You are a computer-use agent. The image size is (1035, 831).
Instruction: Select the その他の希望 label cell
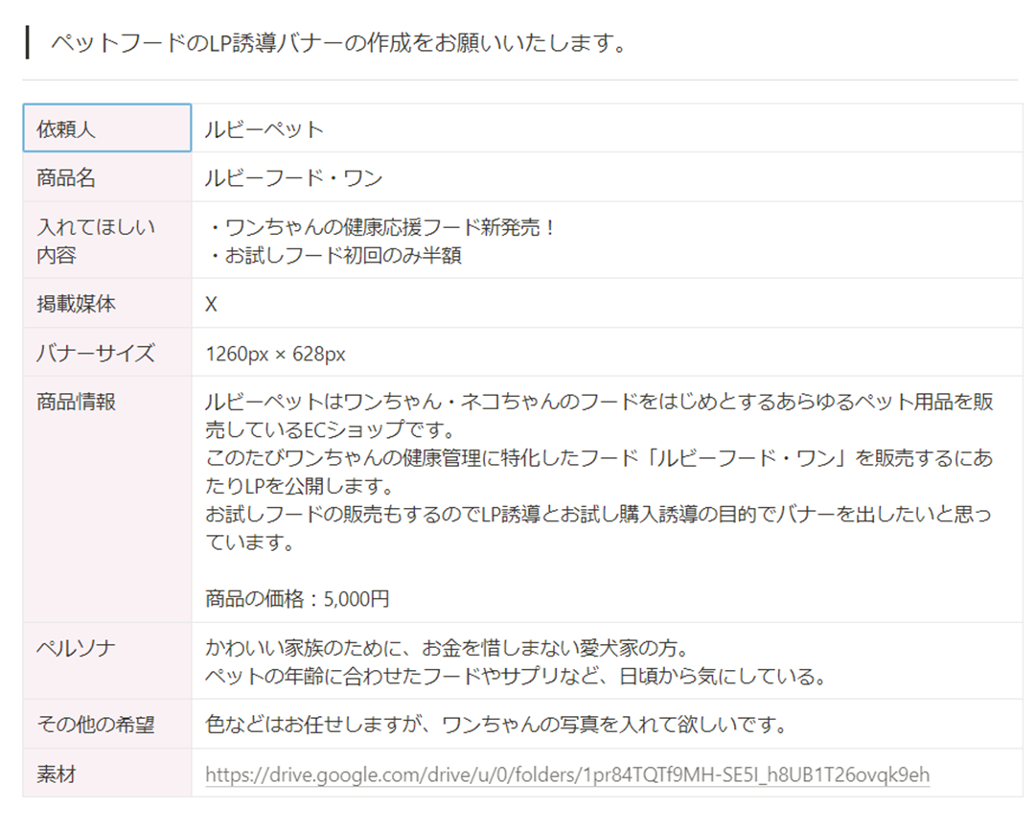(106, 725)
